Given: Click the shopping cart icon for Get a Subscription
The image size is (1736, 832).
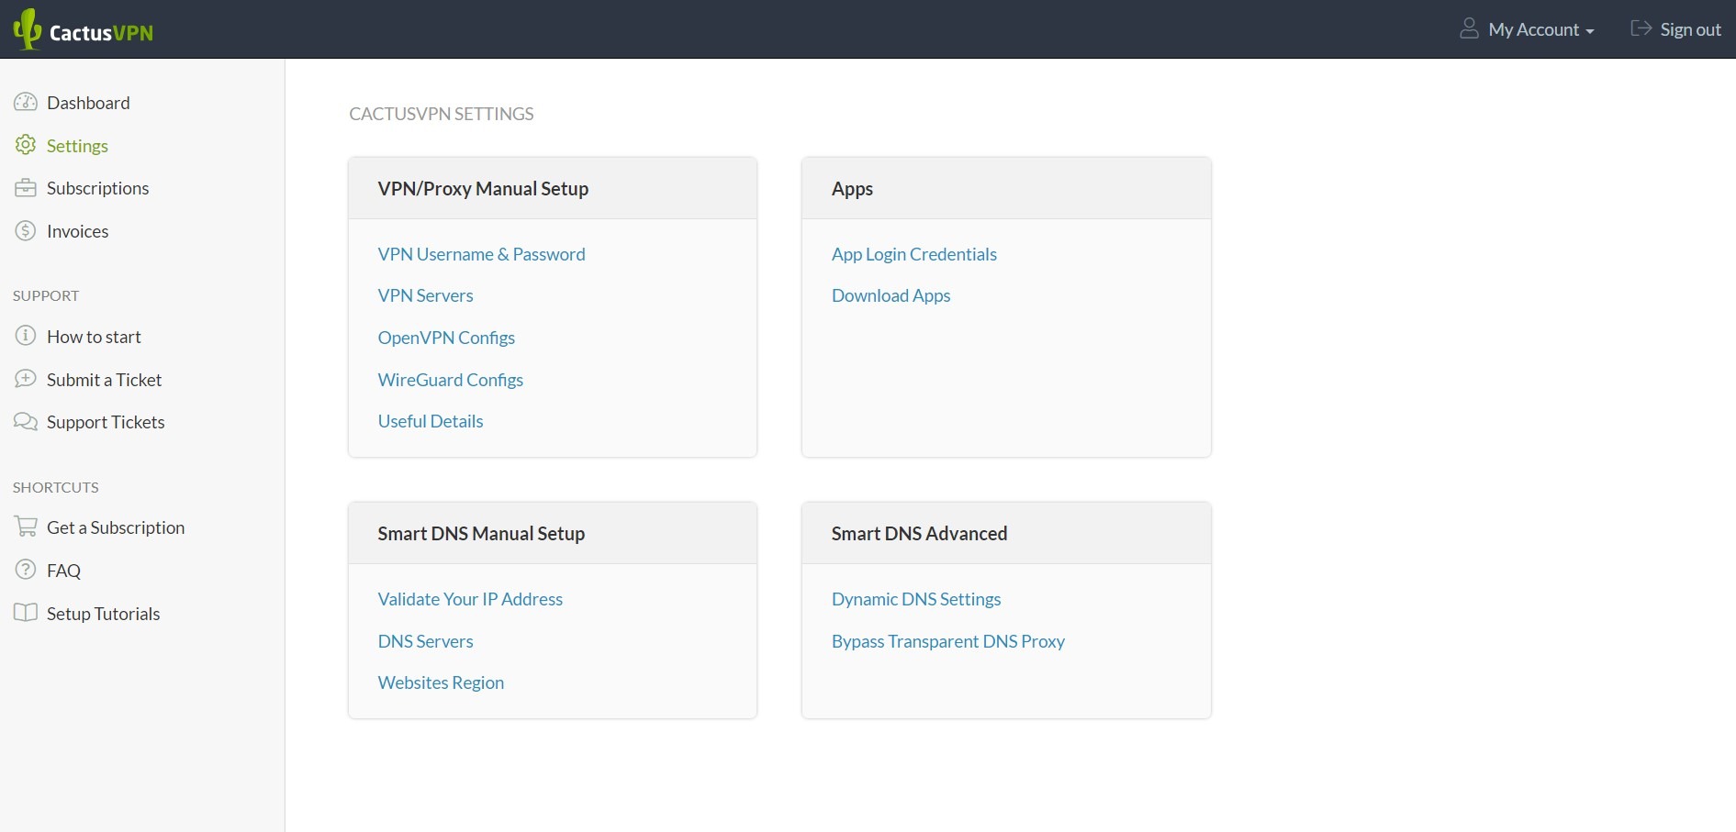Looking at the screenshot, I should [25, 527].
